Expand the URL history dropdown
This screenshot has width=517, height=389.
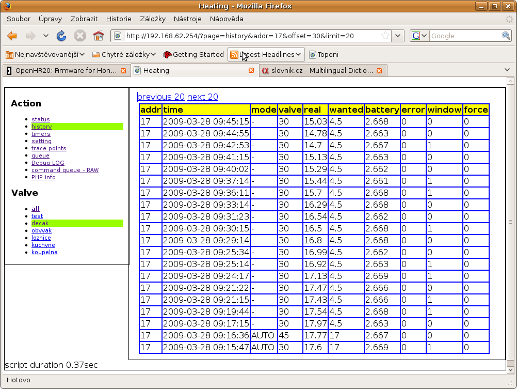point(398,36)
